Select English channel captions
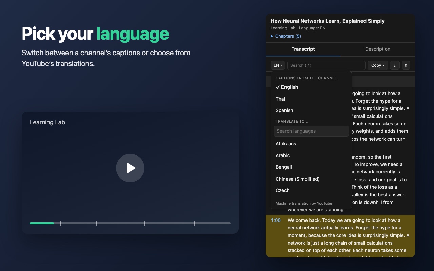Screen dimensions: 434x271 click(x=311, y=87)
